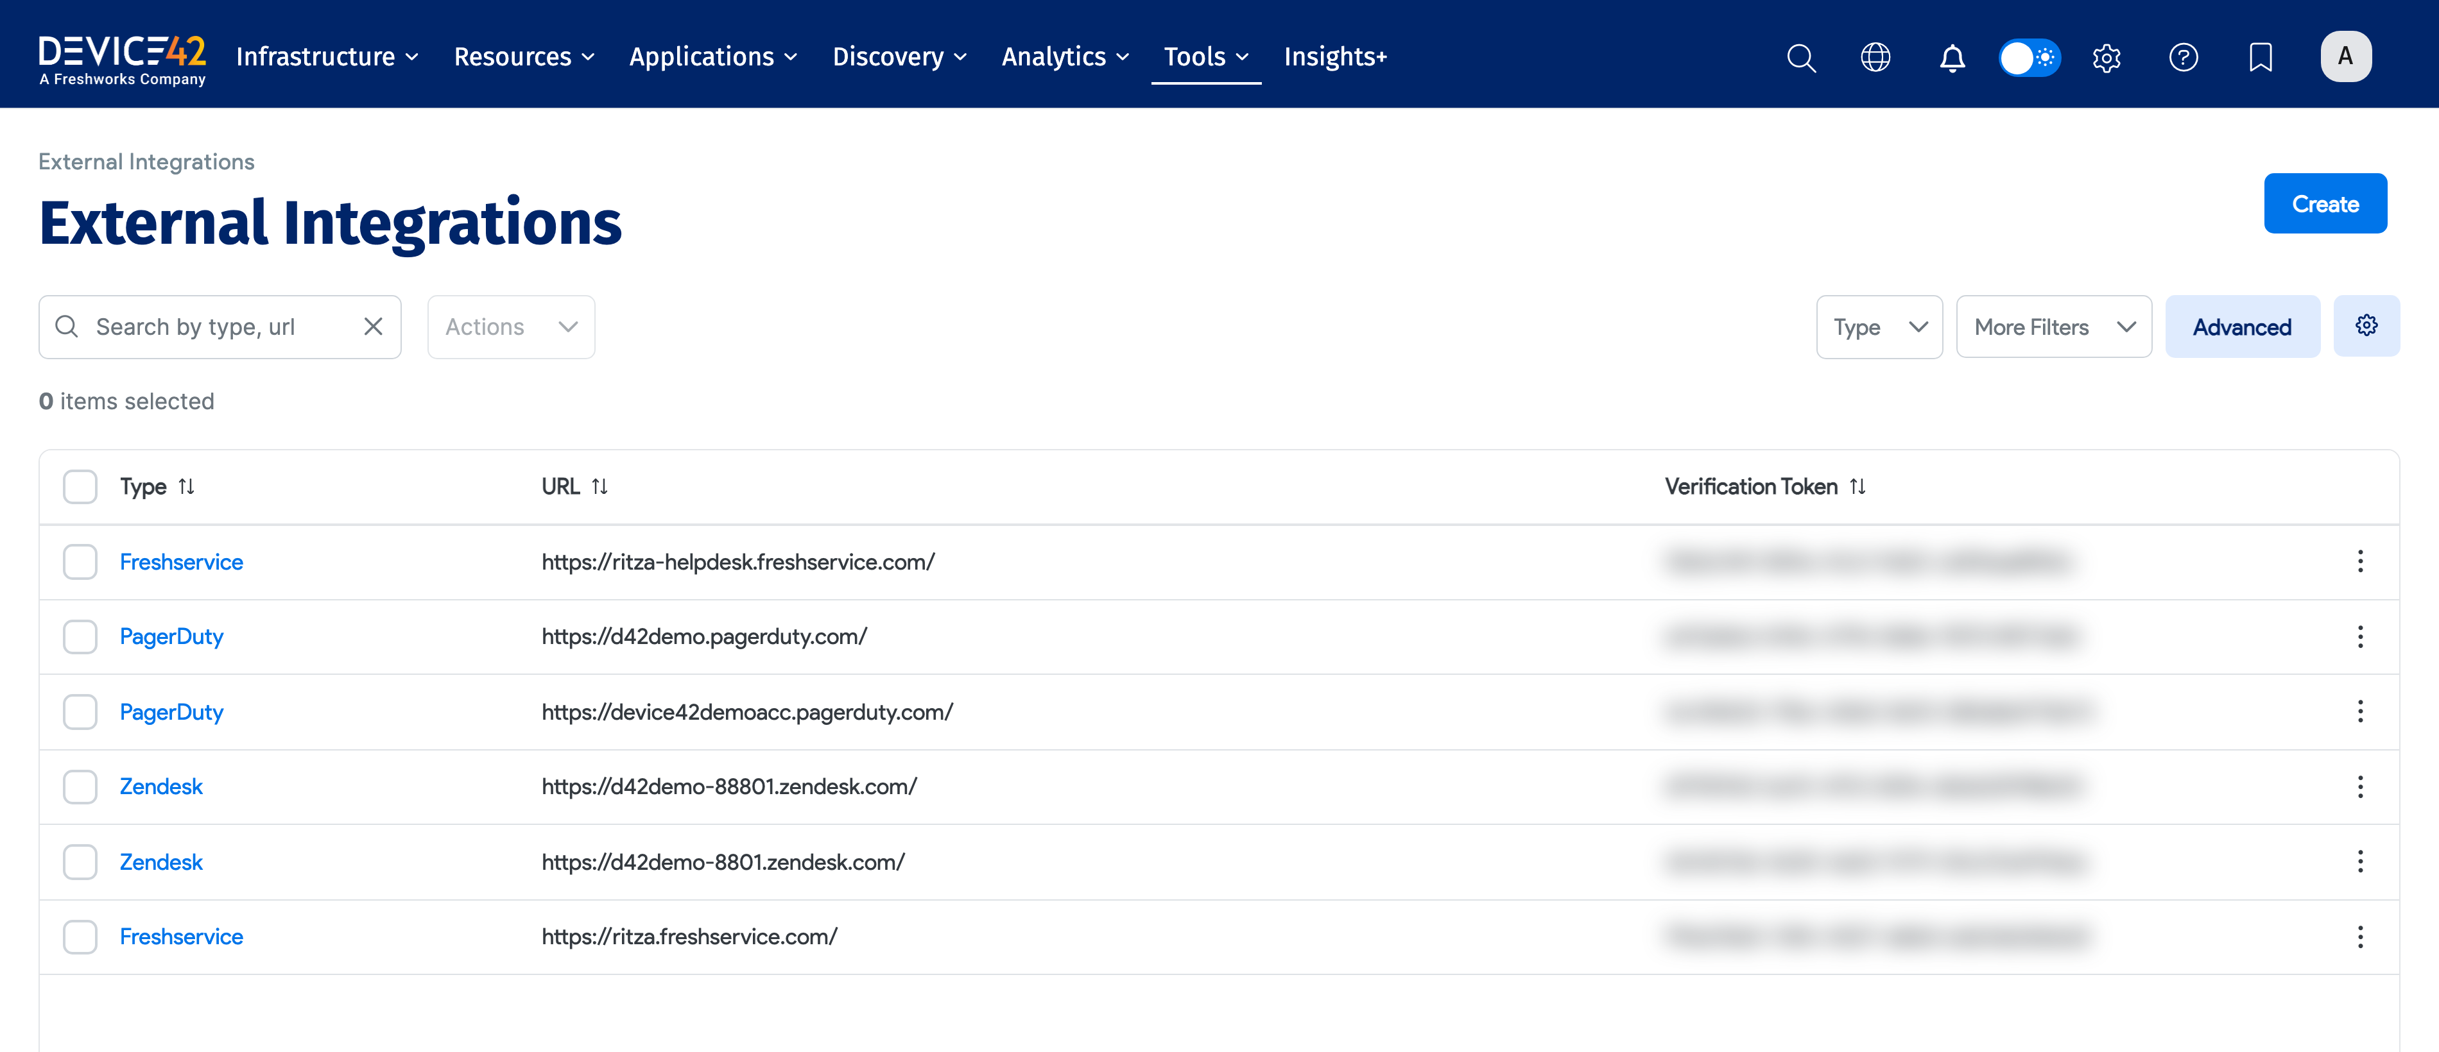Open row menu for device42demoacc PagerDuty
The height and width of the screenshot is (1052, 2439).
pos(2359,711)
